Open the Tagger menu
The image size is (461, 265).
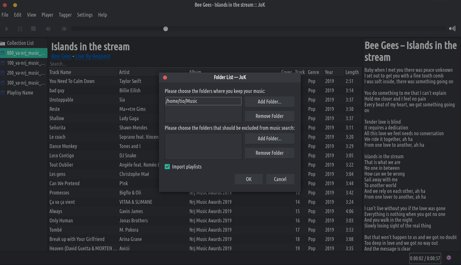point(65,15)
